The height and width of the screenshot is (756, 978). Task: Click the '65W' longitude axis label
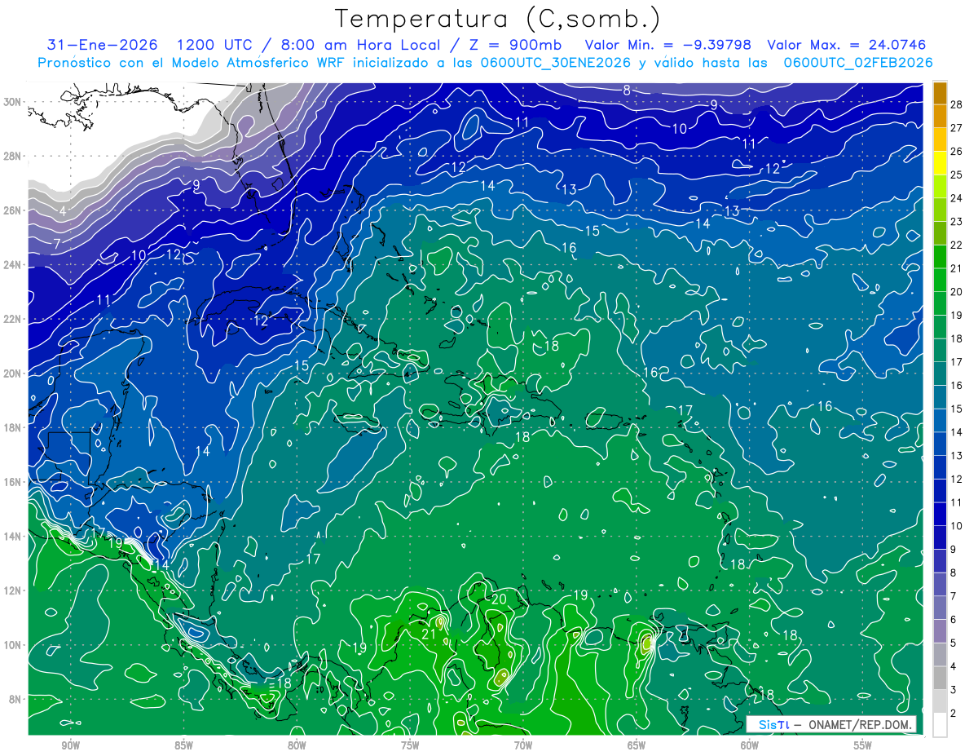click(637, 745)
